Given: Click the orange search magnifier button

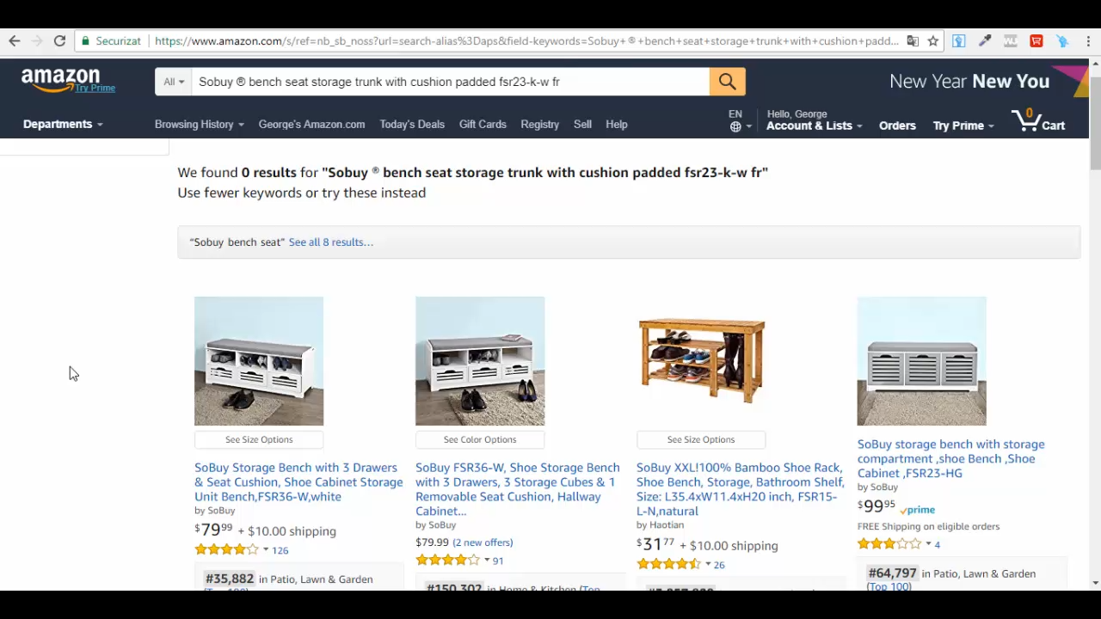Looking at the screenshot, I should point(727,82).
